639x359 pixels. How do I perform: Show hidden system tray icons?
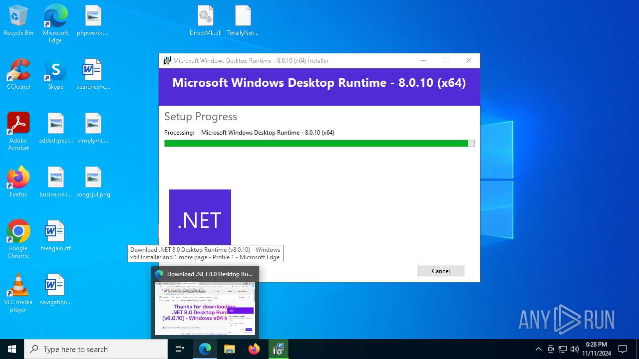coord(538,349)
